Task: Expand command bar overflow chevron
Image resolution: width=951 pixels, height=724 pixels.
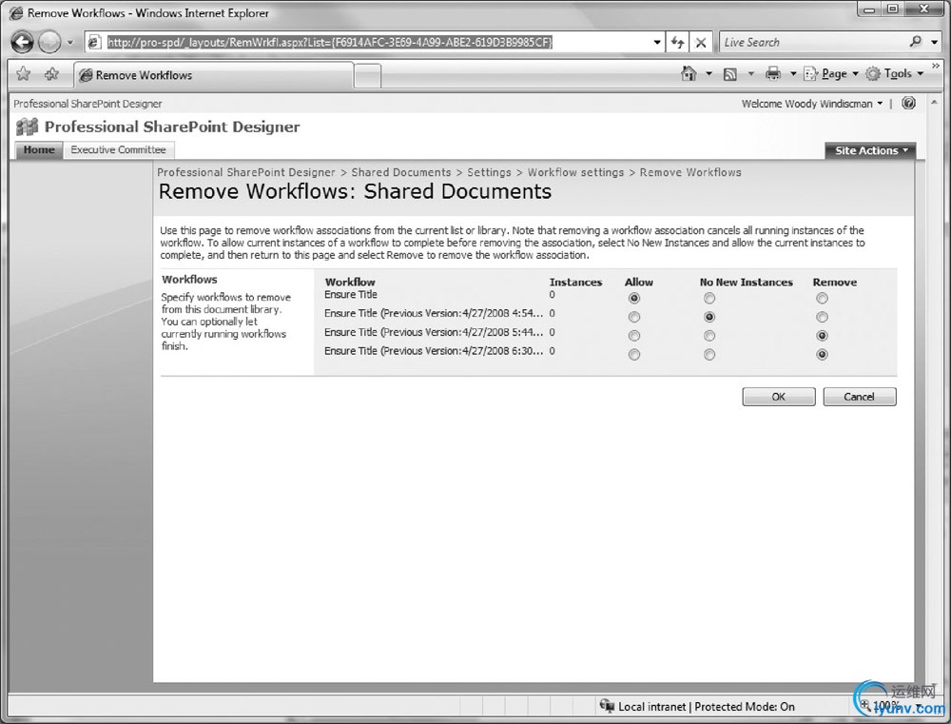Action: tap(936, 65)
